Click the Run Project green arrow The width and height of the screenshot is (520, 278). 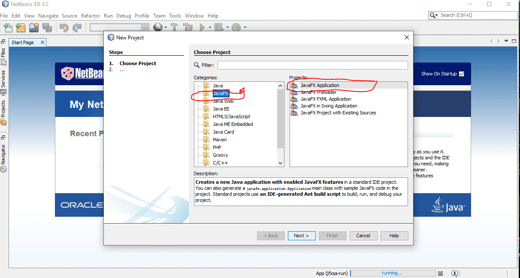pyautogui.click(x=202, y=27)
